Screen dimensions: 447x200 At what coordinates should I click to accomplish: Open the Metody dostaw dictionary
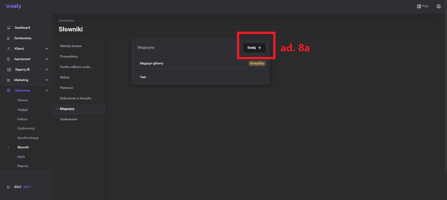click(x=71, y=46)
